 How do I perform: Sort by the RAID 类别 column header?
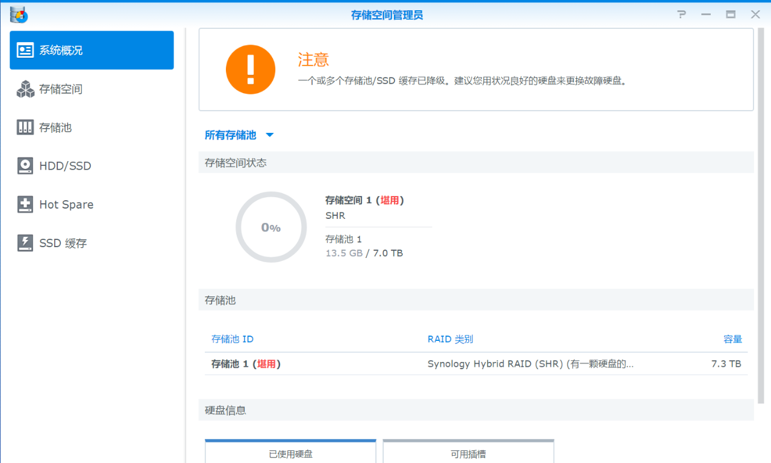pyautogui.click(x=451, y=339)
